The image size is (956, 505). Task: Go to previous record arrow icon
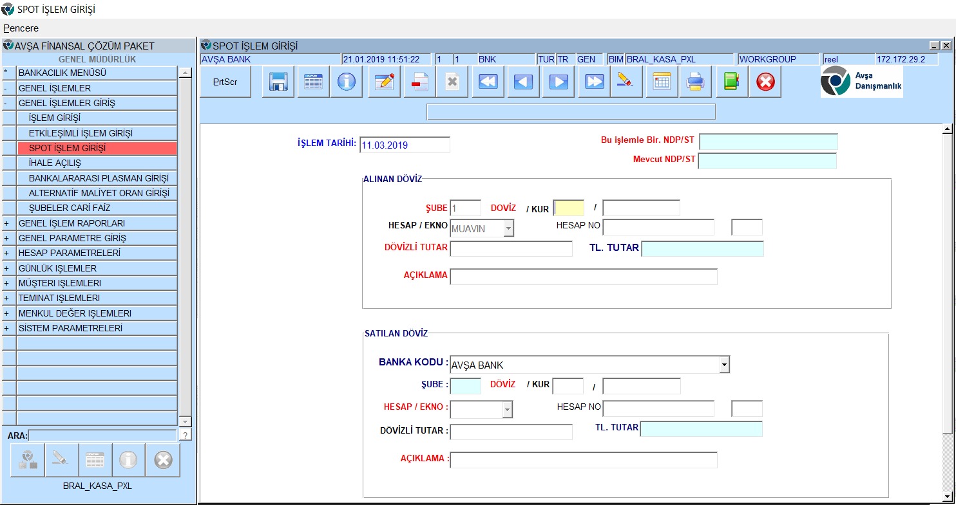pyautogui.click(x=523, y=82)
